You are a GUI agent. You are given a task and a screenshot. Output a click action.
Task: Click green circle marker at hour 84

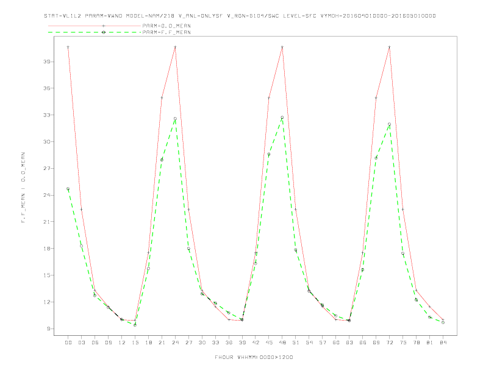[443, 322]
